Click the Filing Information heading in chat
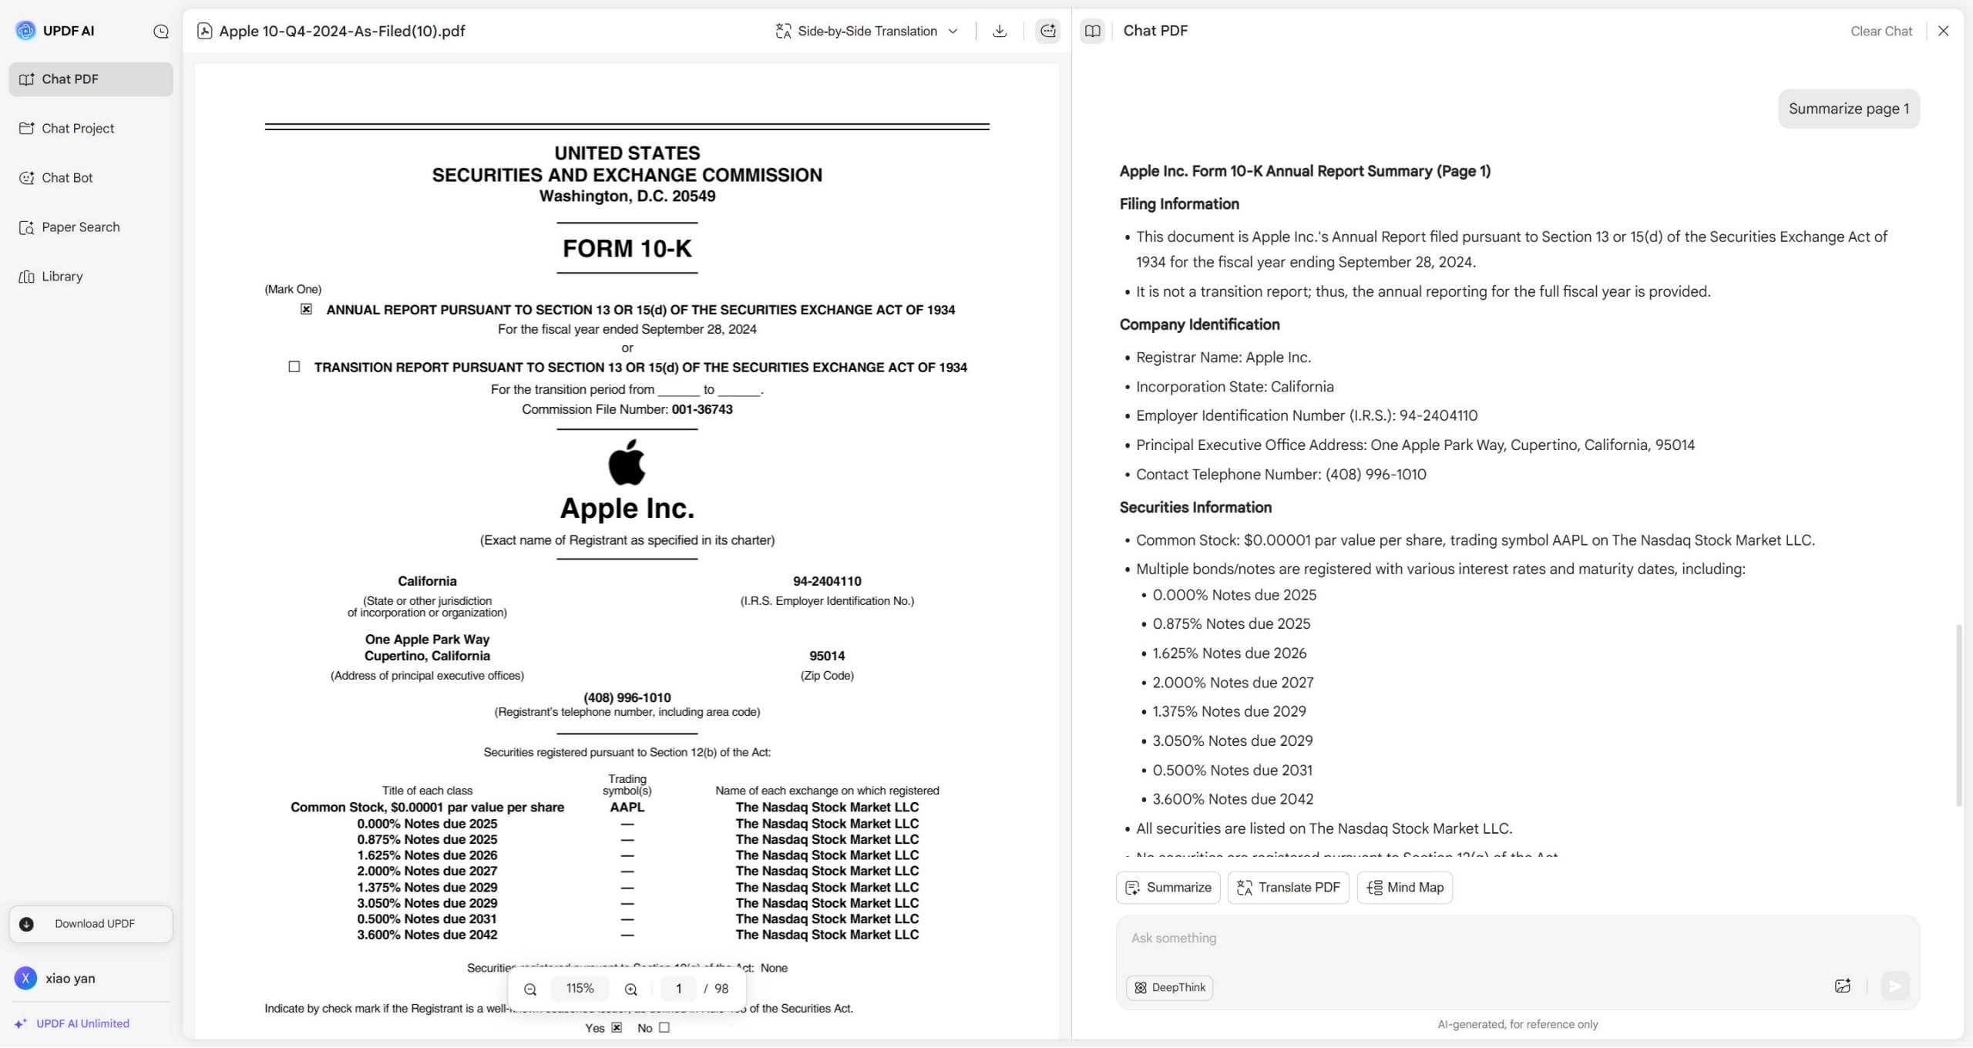1973x1048 pixels. click(x=1179, y=204)
